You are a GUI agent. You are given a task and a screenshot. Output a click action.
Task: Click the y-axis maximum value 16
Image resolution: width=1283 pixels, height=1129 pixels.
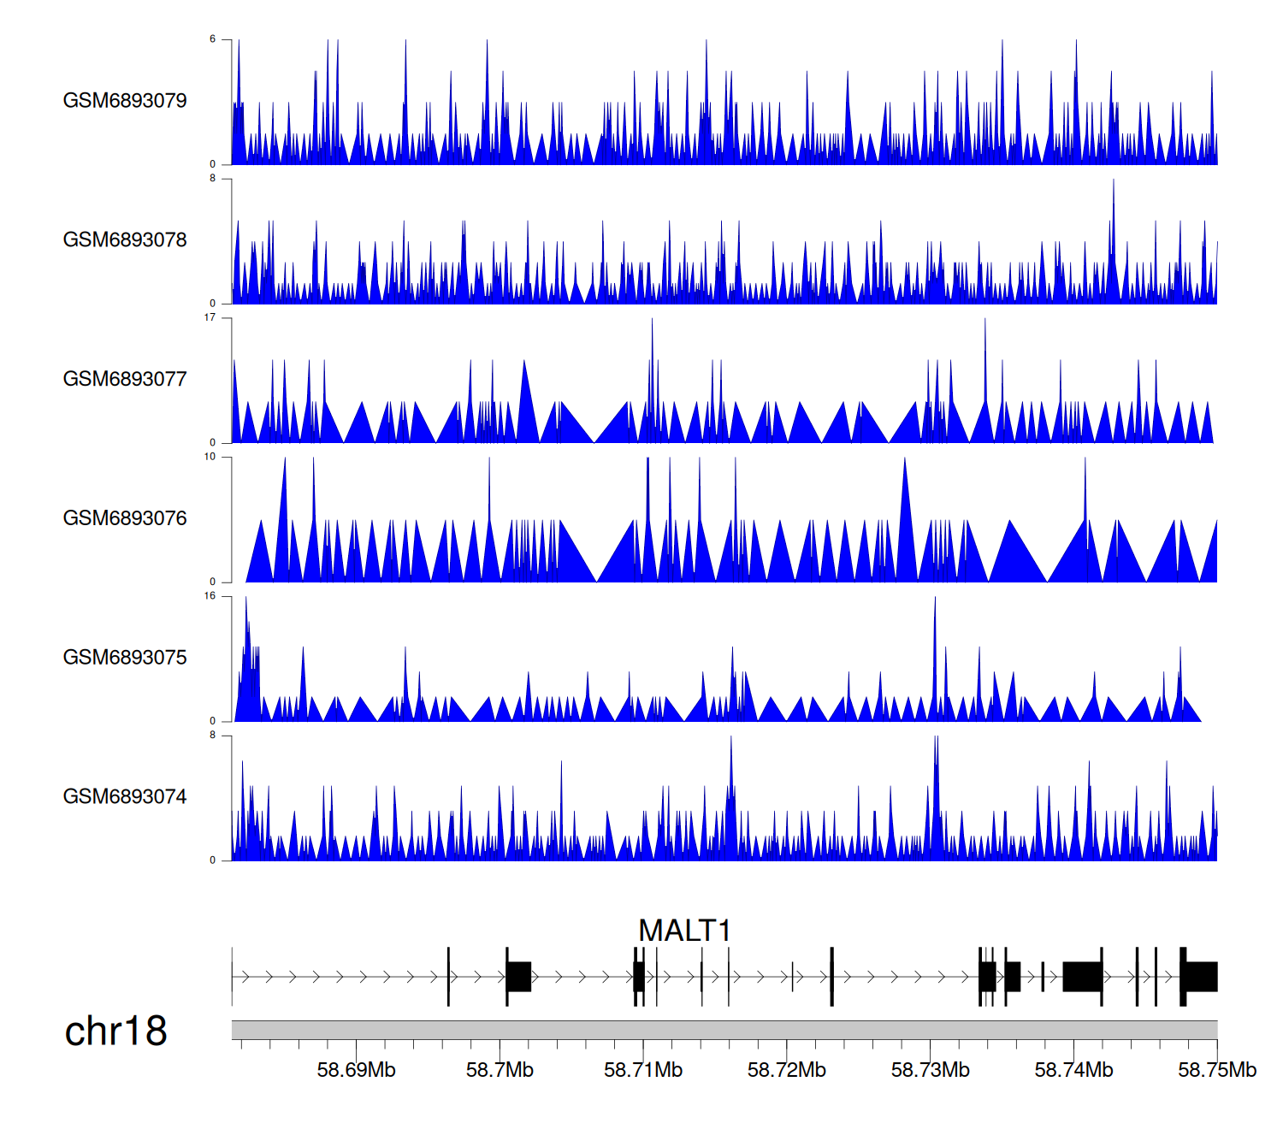[x=210, y=596]
